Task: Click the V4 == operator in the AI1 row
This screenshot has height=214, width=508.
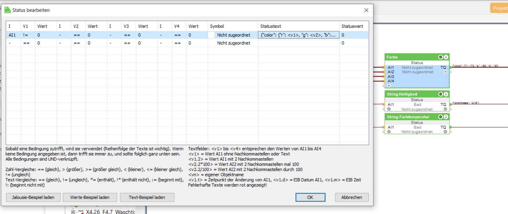Action: (179, 35)
